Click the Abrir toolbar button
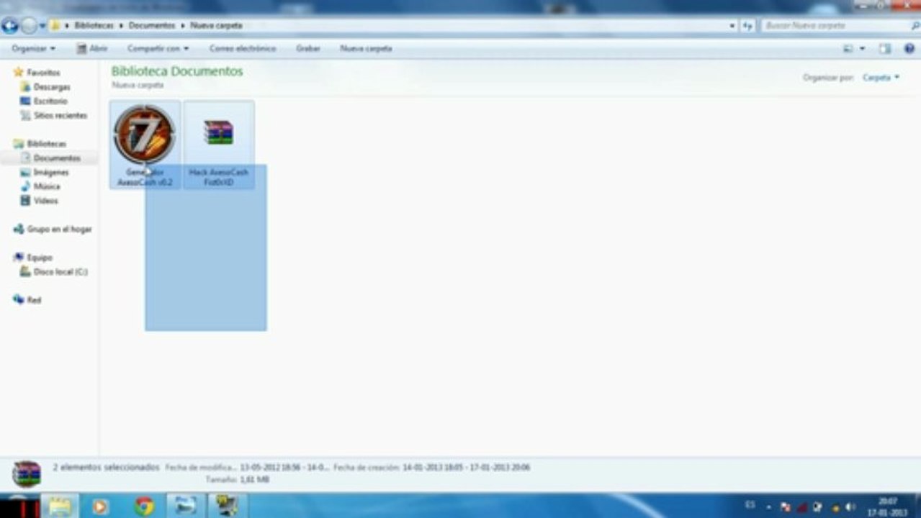Screen dimensions: 921x518 [x=92, y=48]
